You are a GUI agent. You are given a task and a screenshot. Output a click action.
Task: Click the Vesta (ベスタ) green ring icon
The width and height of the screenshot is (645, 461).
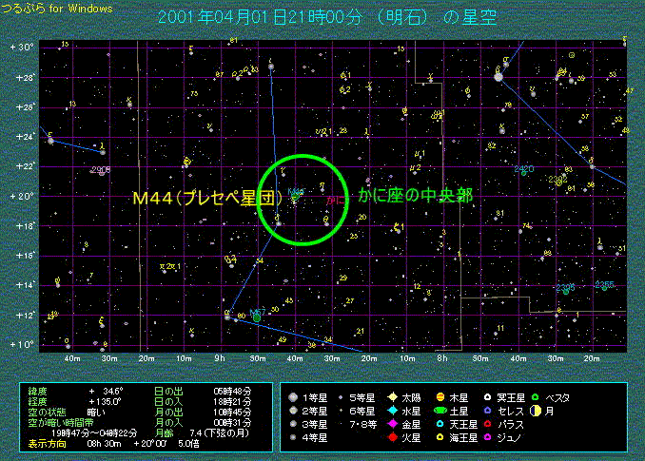point(535,396)
